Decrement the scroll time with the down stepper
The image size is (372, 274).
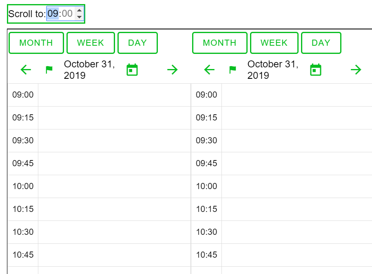tap(80, 16)
